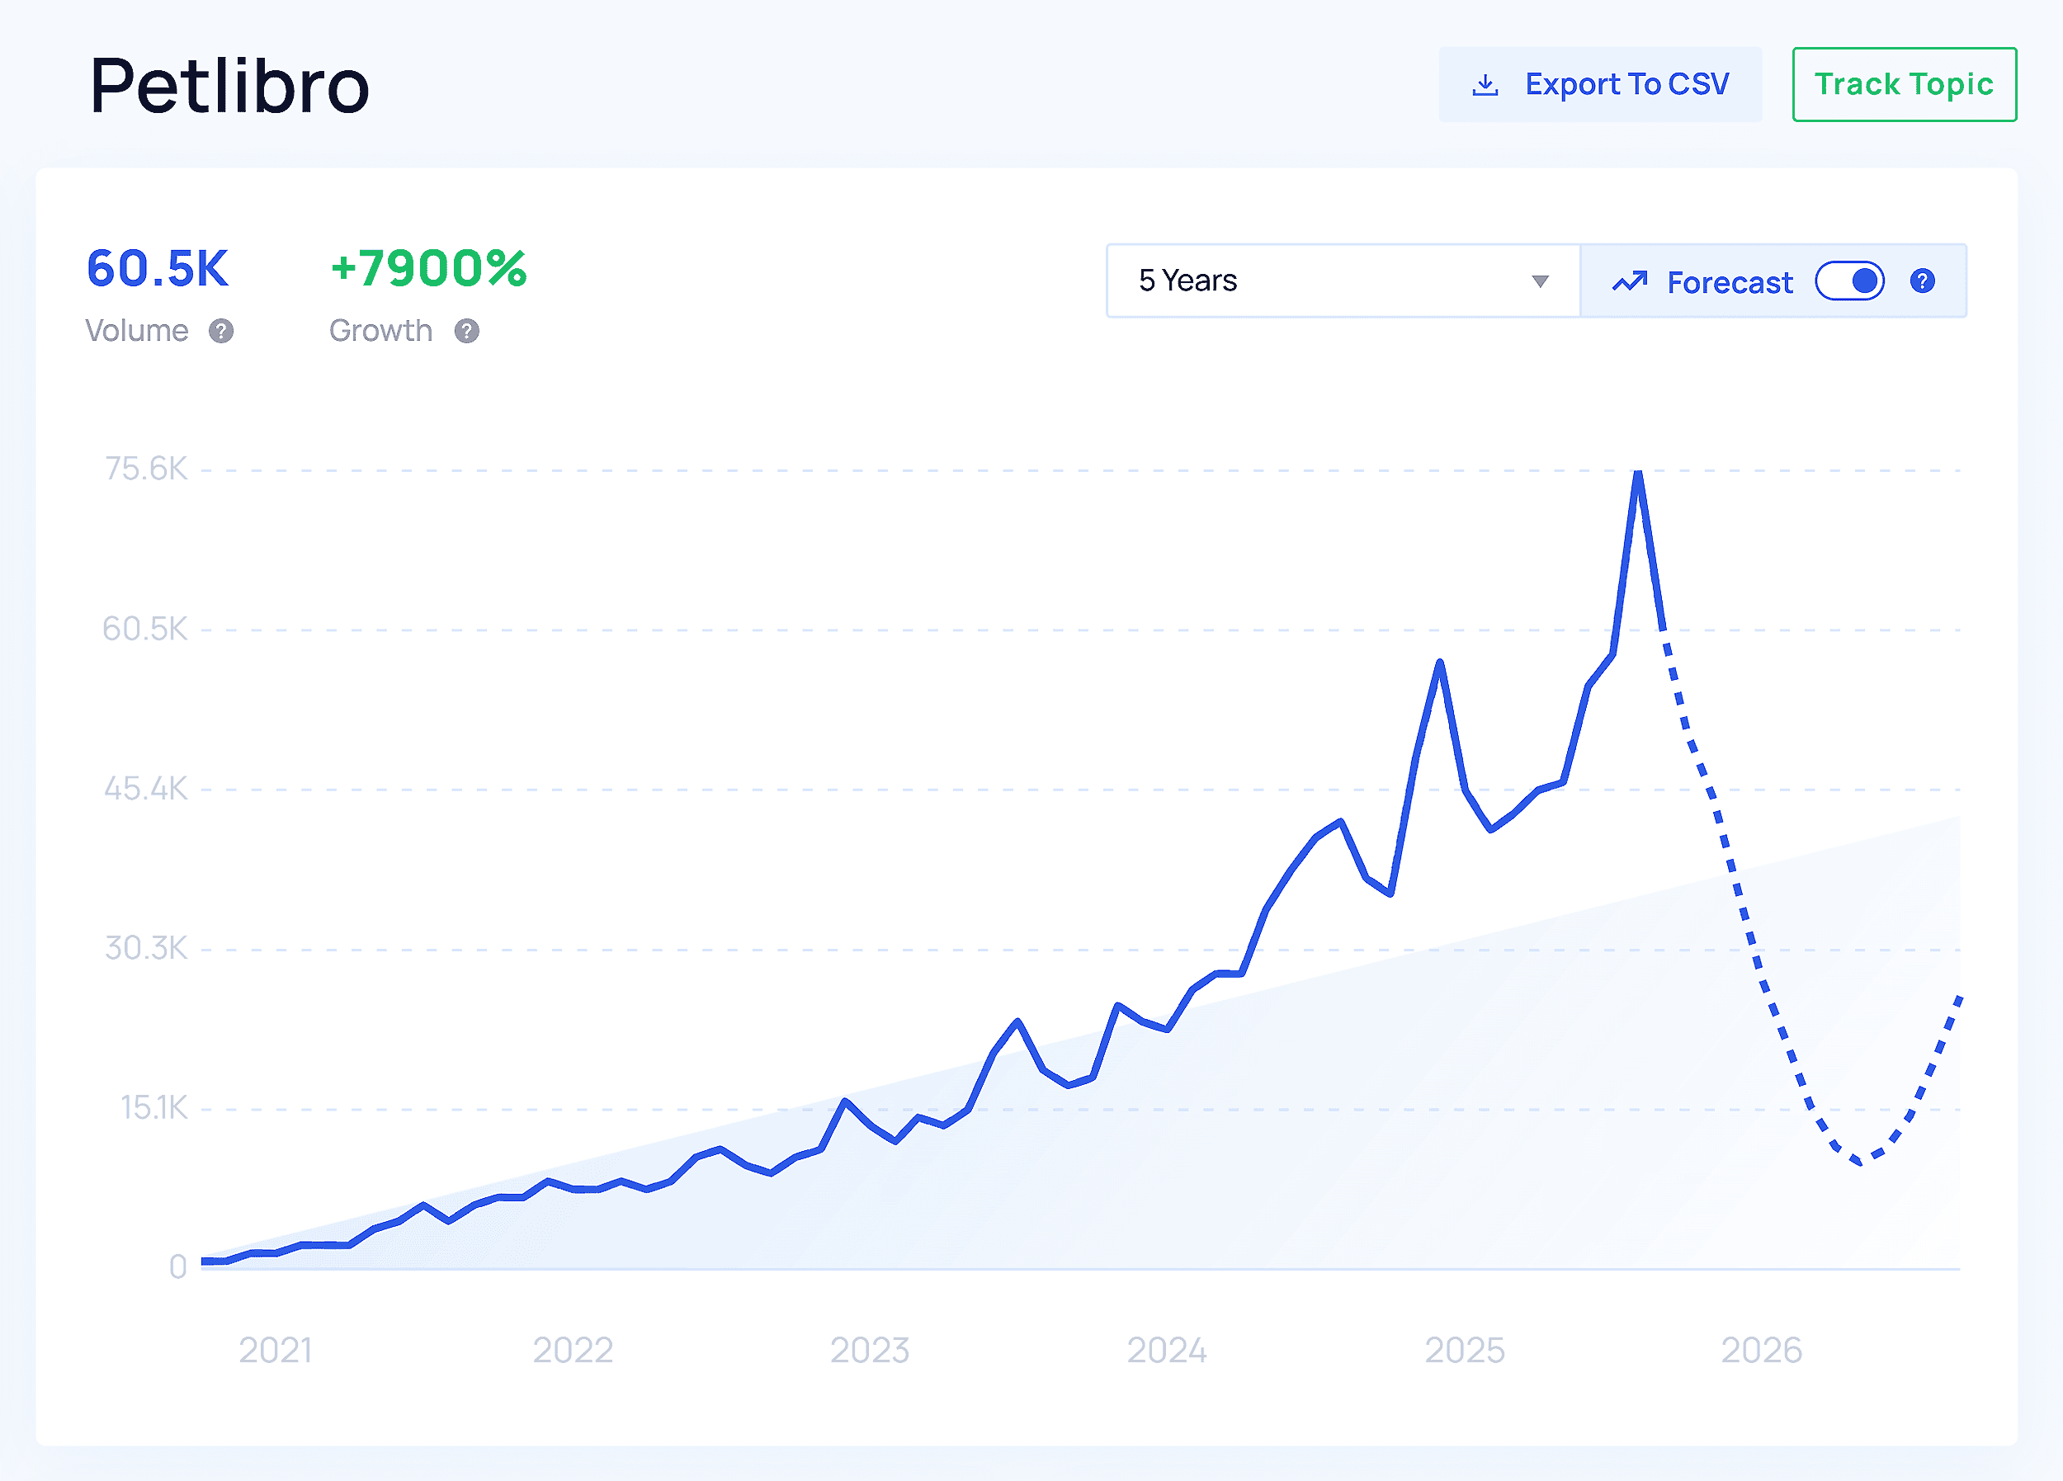Click the trend-line icon beside Forecast
2063x1481 pixels.
click(x=1629, y=281)
